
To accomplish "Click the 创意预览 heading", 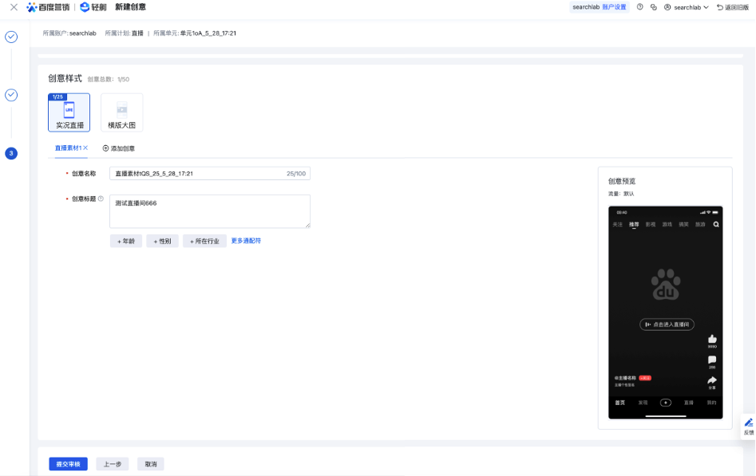I will tap(622, 181).
